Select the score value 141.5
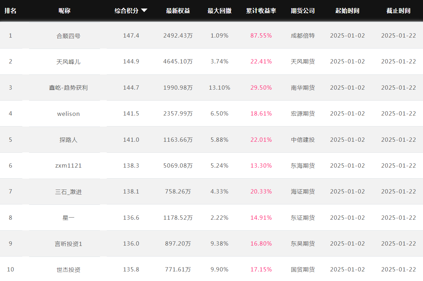 point(131,113)
